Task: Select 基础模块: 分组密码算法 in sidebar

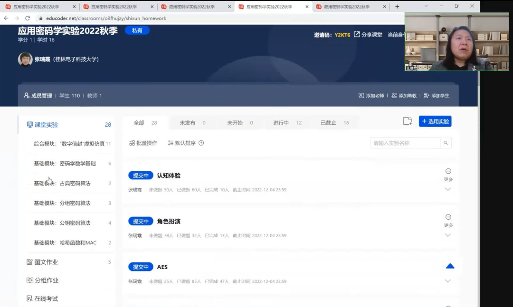Action: [62, 203]
